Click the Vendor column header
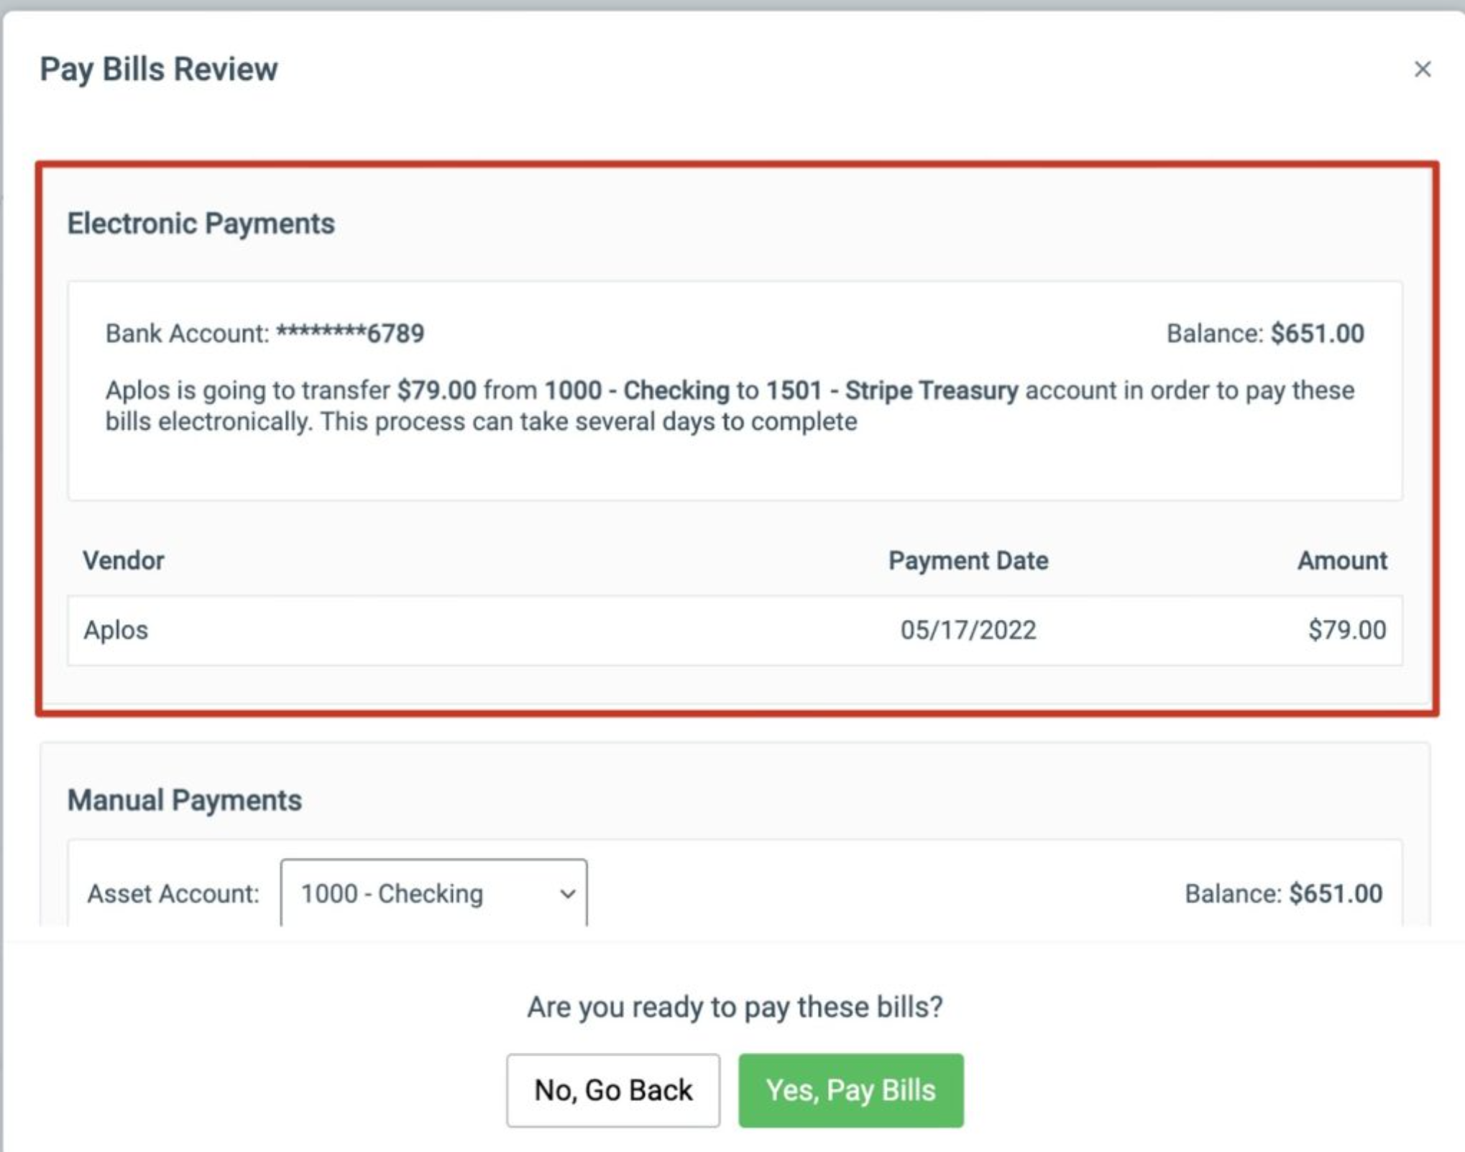Image resolution: width=1465 pixels, height=1152 pixels. [124, 560]
